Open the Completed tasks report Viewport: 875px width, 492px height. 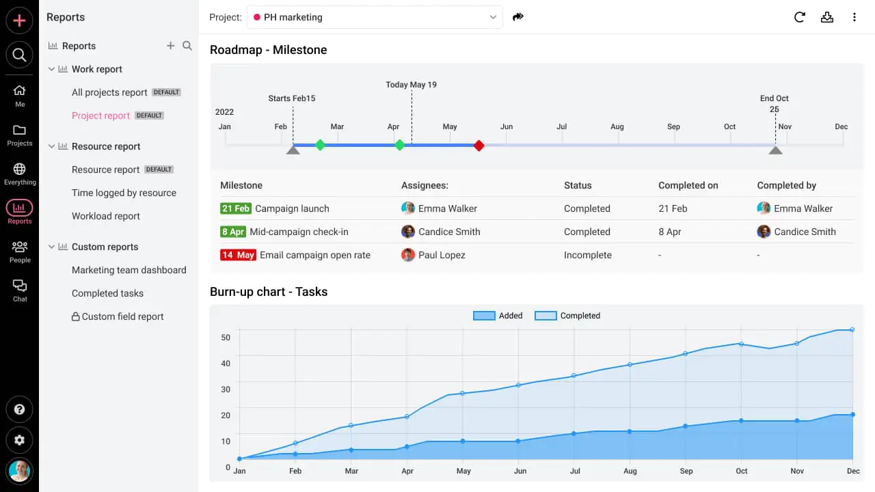click(x=107, y=293)
